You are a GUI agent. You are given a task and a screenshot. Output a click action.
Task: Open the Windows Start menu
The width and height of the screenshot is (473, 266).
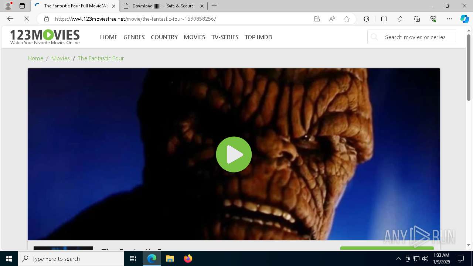point(9,259)
